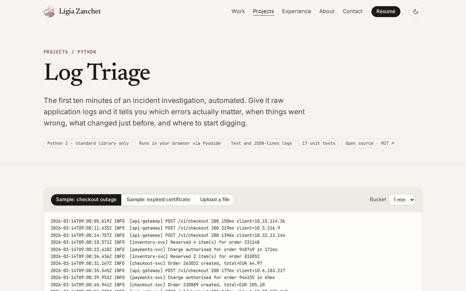The height and width of the screenshot is (291, 466).
Task: Click the Python 3 standard library only tag
Action: (x=88, y=143)
